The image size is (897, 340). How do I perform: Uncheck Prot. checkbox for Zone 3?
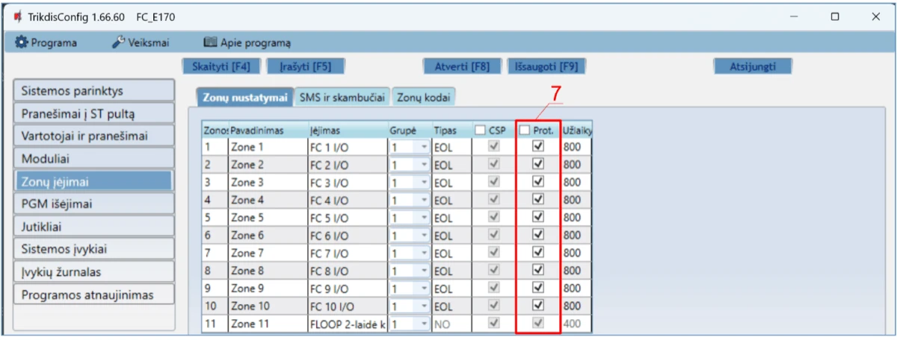click(537, 182)
